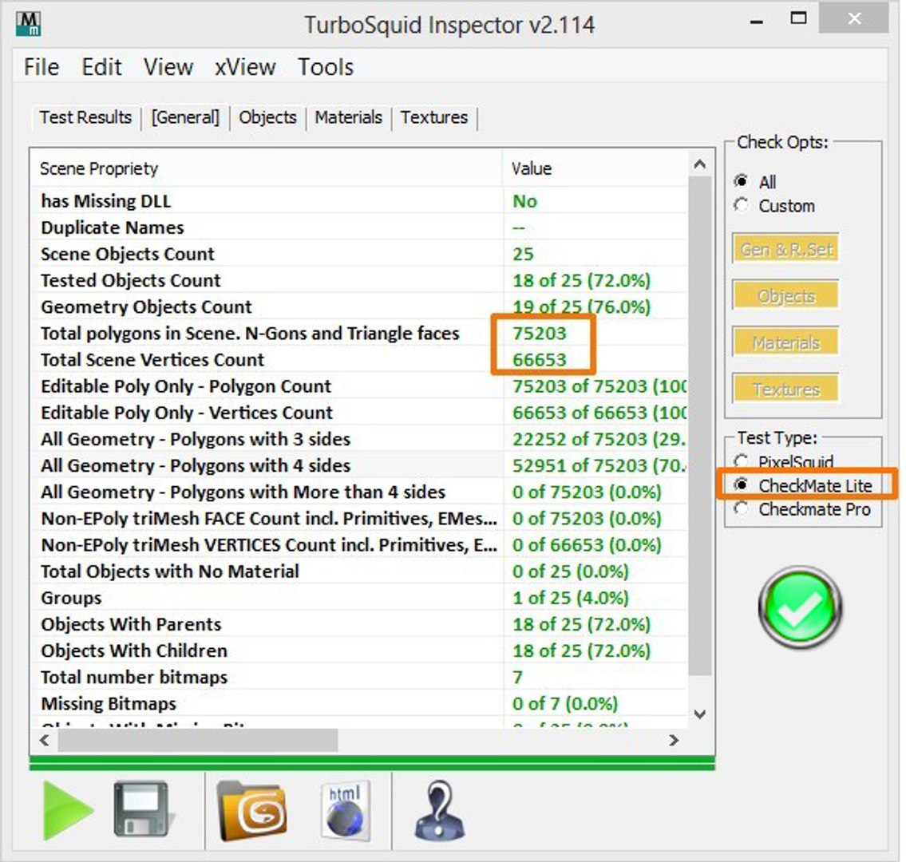Select the 'Groups' row
This screenshot has height=862, width=906.
coord(359,598)
